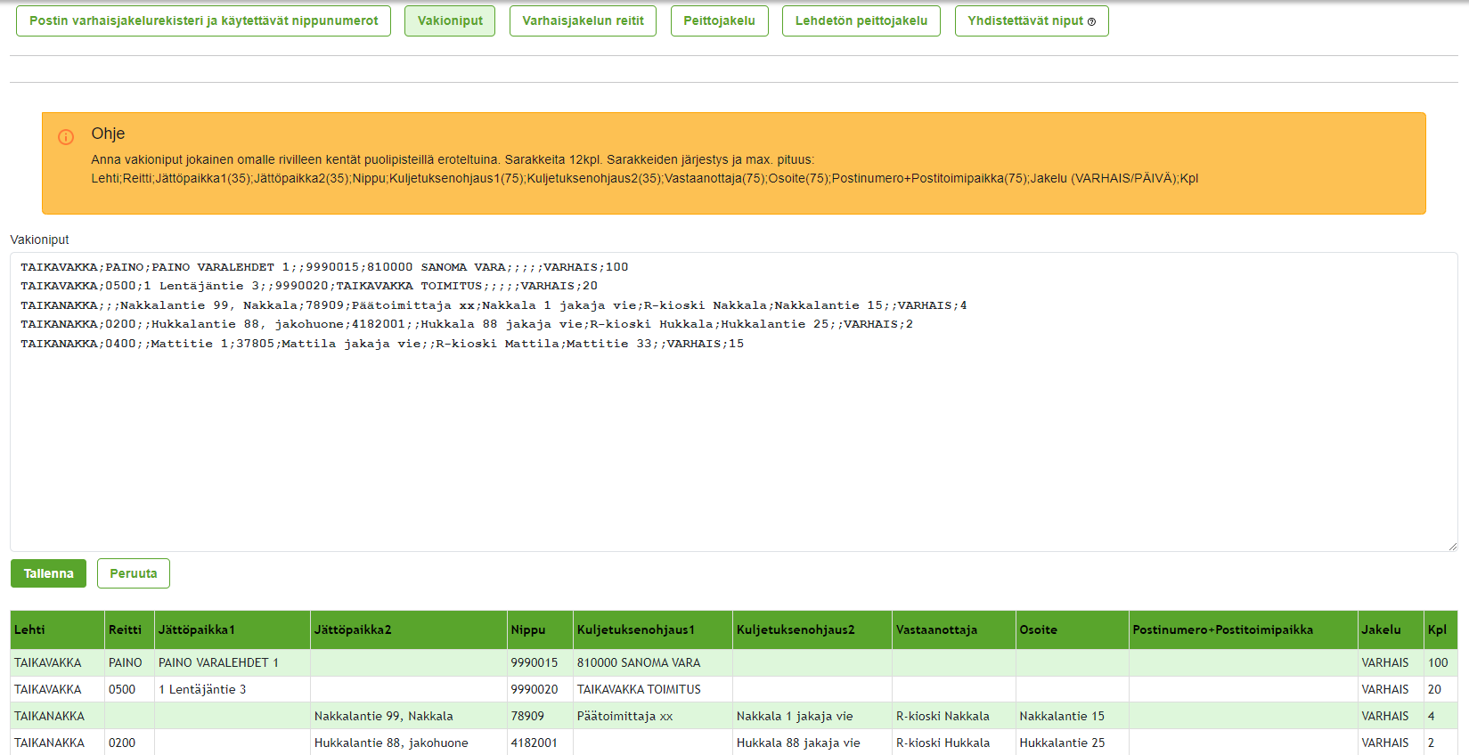Click help icon on Yhdistettävät niput
The width and height of the screenshot is (1469, 755).
[1091, 21]
